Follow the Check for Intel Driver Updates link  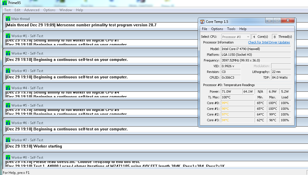tap(269, 42)
